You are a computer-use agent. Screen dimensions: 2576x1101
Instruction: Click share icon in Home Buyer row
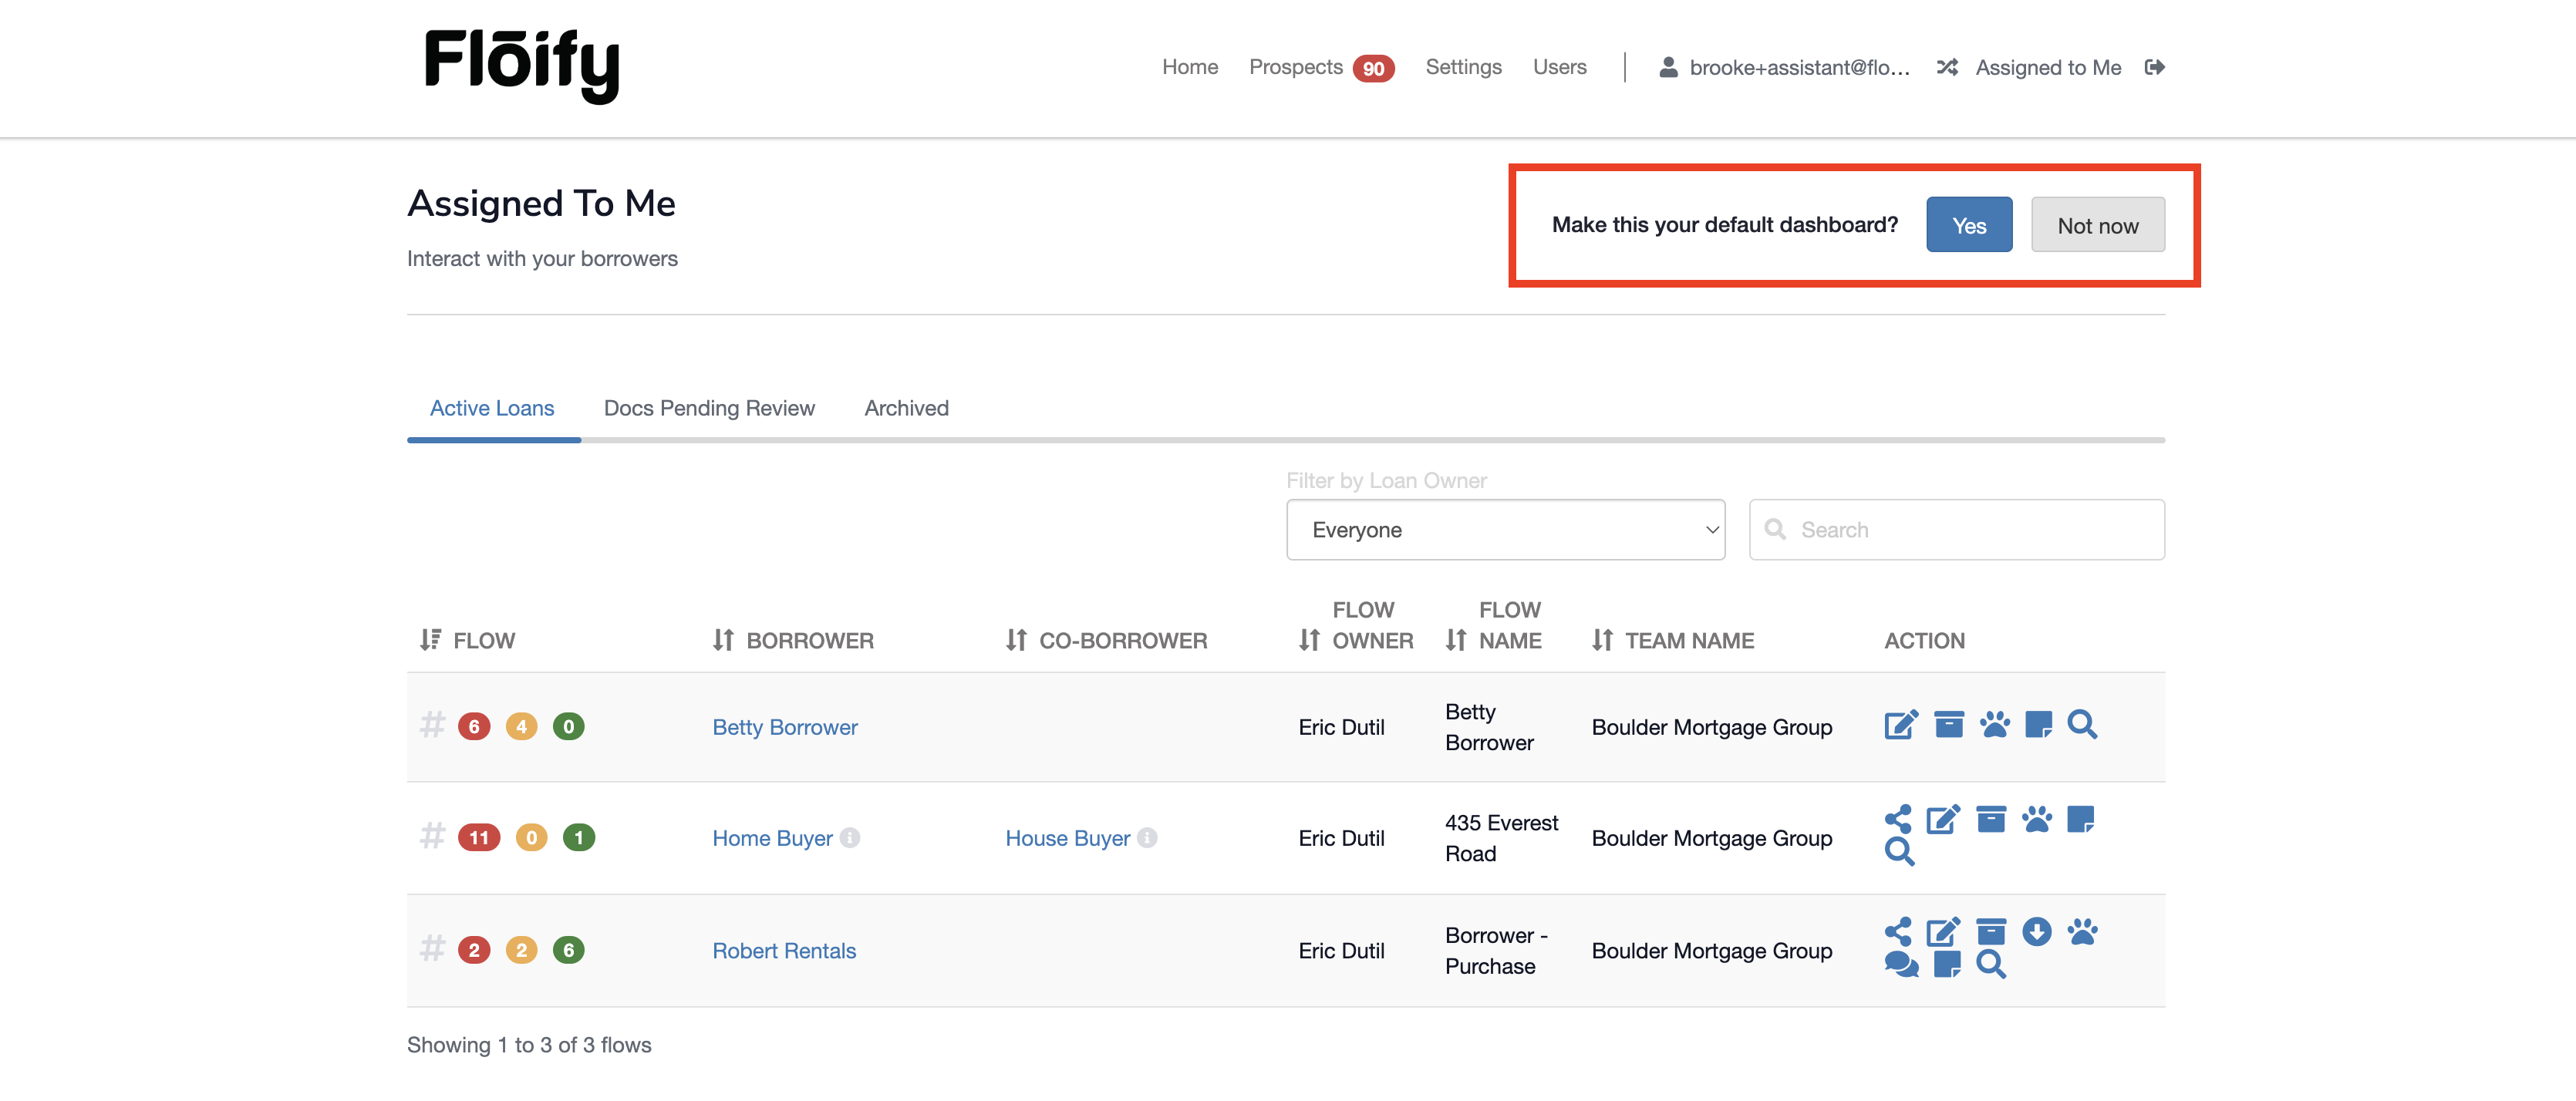click(x=1897, y=820)
